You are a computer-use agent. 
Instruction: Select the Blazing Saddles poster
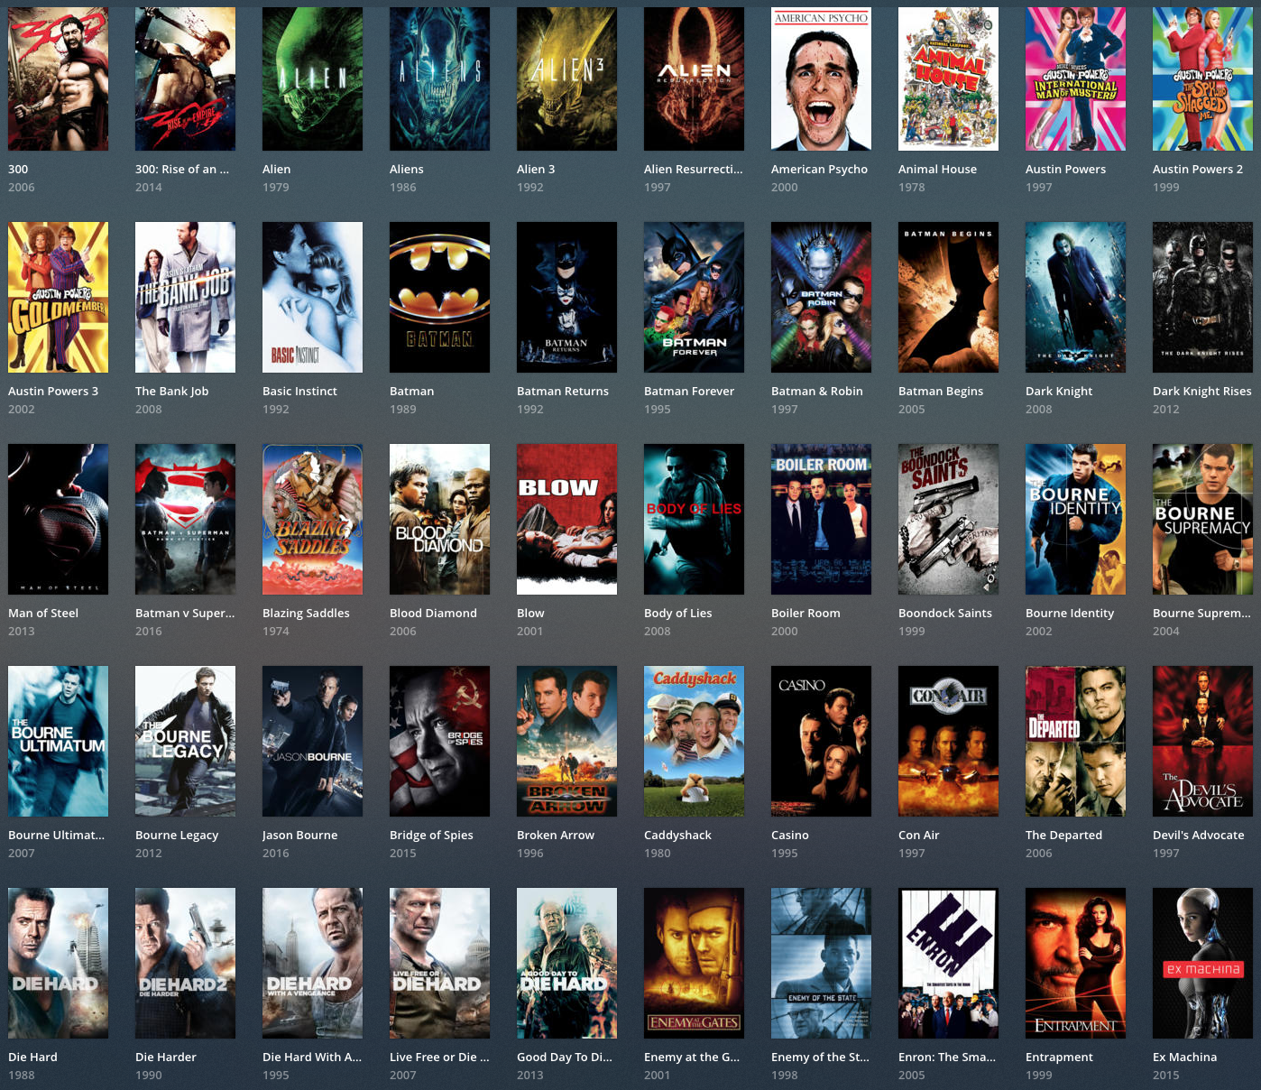[x=312, y=519]
